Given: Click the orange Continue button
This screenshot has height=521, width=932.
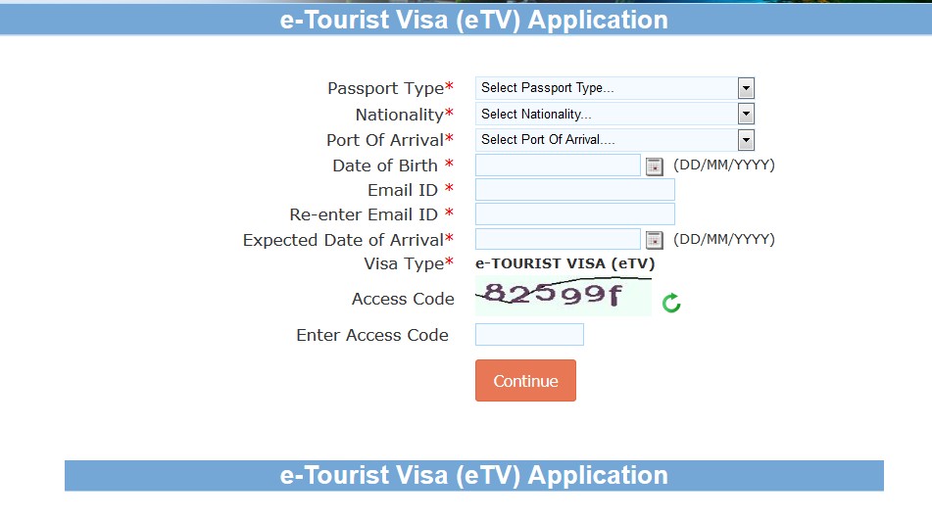Looking at the screenshot, I should coord(525,380).
